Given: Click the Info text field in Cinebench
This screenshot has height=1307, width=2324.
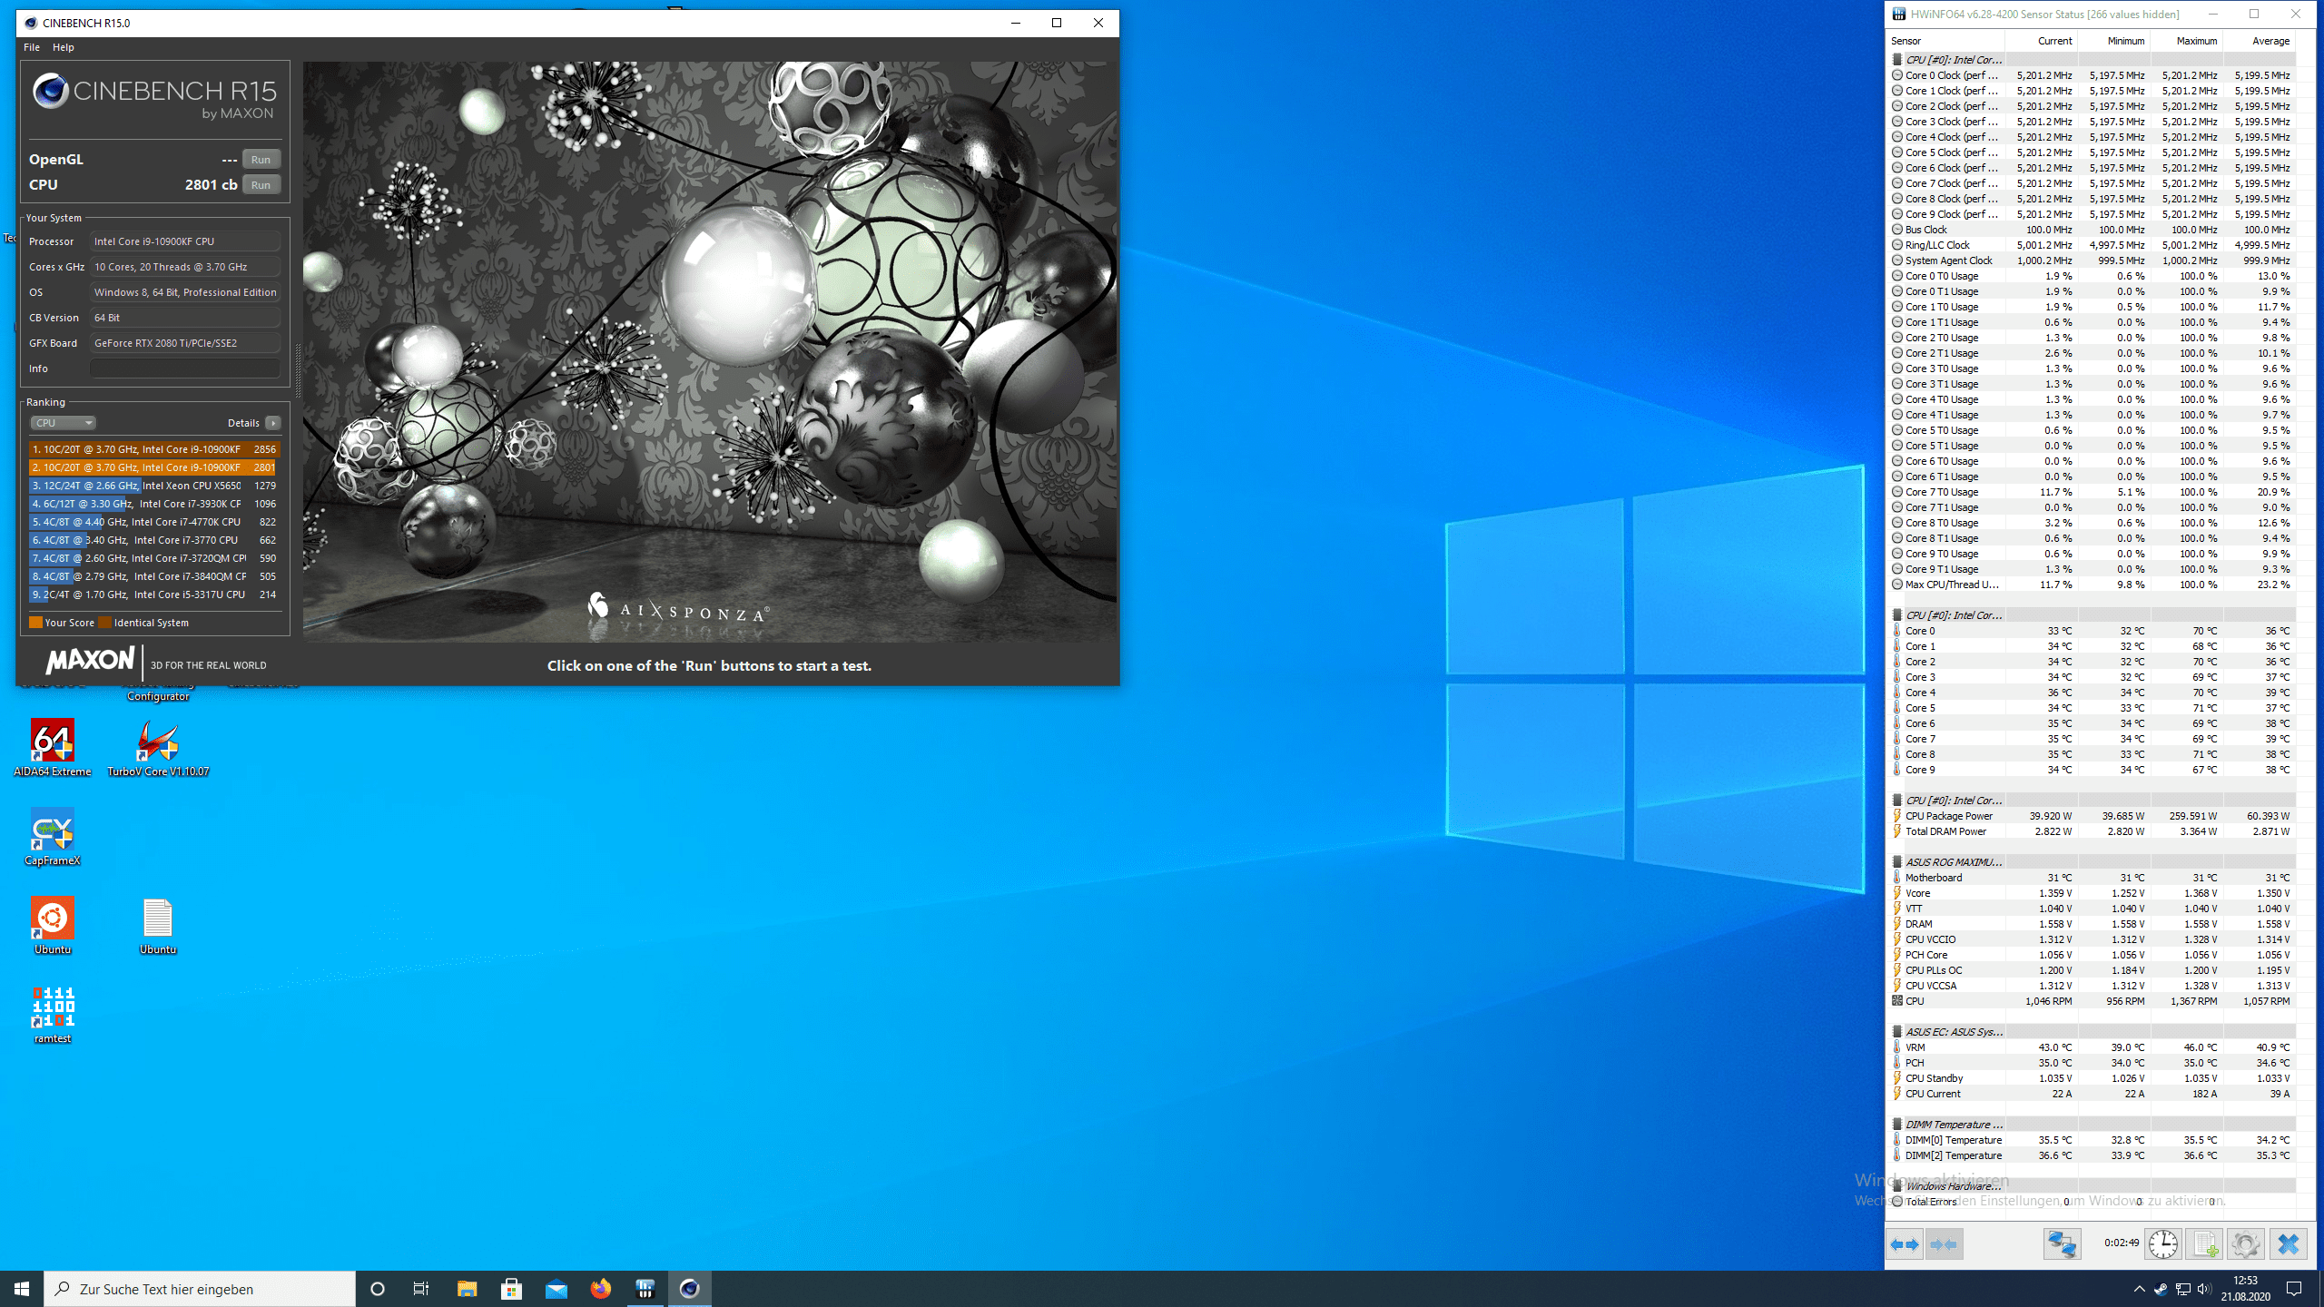Looking at the screenshot, I should [185, 369].
